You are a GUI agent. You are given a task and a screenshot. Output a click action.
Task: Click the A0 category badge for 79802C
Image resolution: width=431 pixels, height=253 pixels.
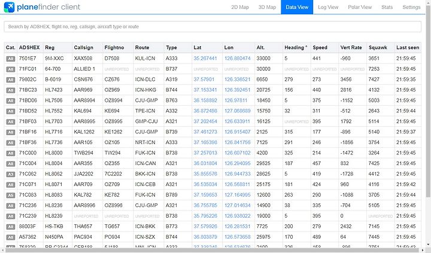[10, 80]
